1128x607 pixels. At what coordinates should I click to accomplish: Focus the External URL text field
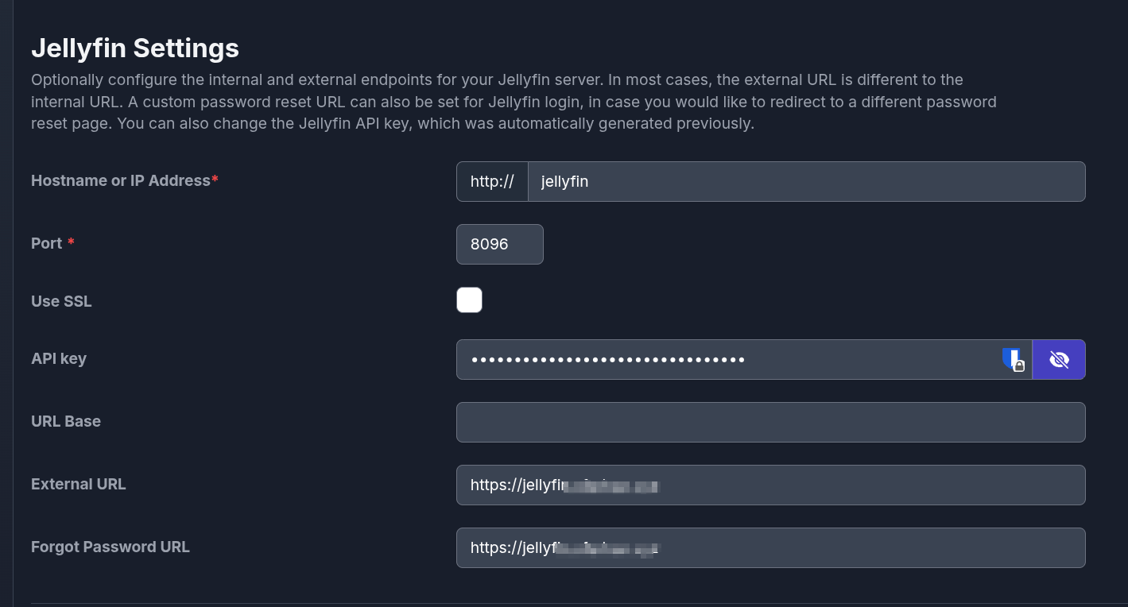pos(866,485)
